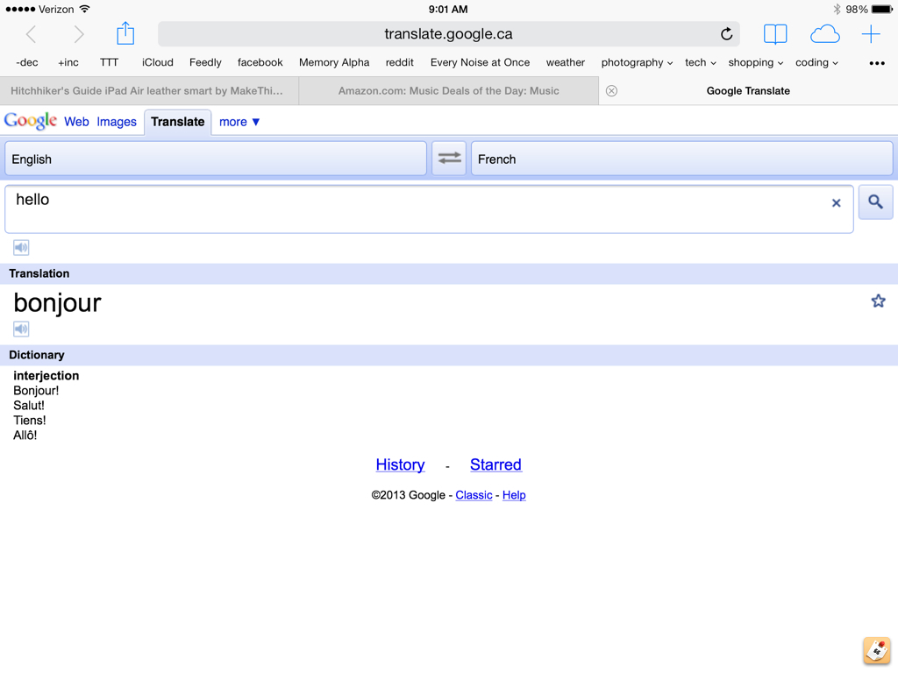The image size is (898, 673).
Task: Show iCloud Tabs cloud icon
Action: pos(824,34)
